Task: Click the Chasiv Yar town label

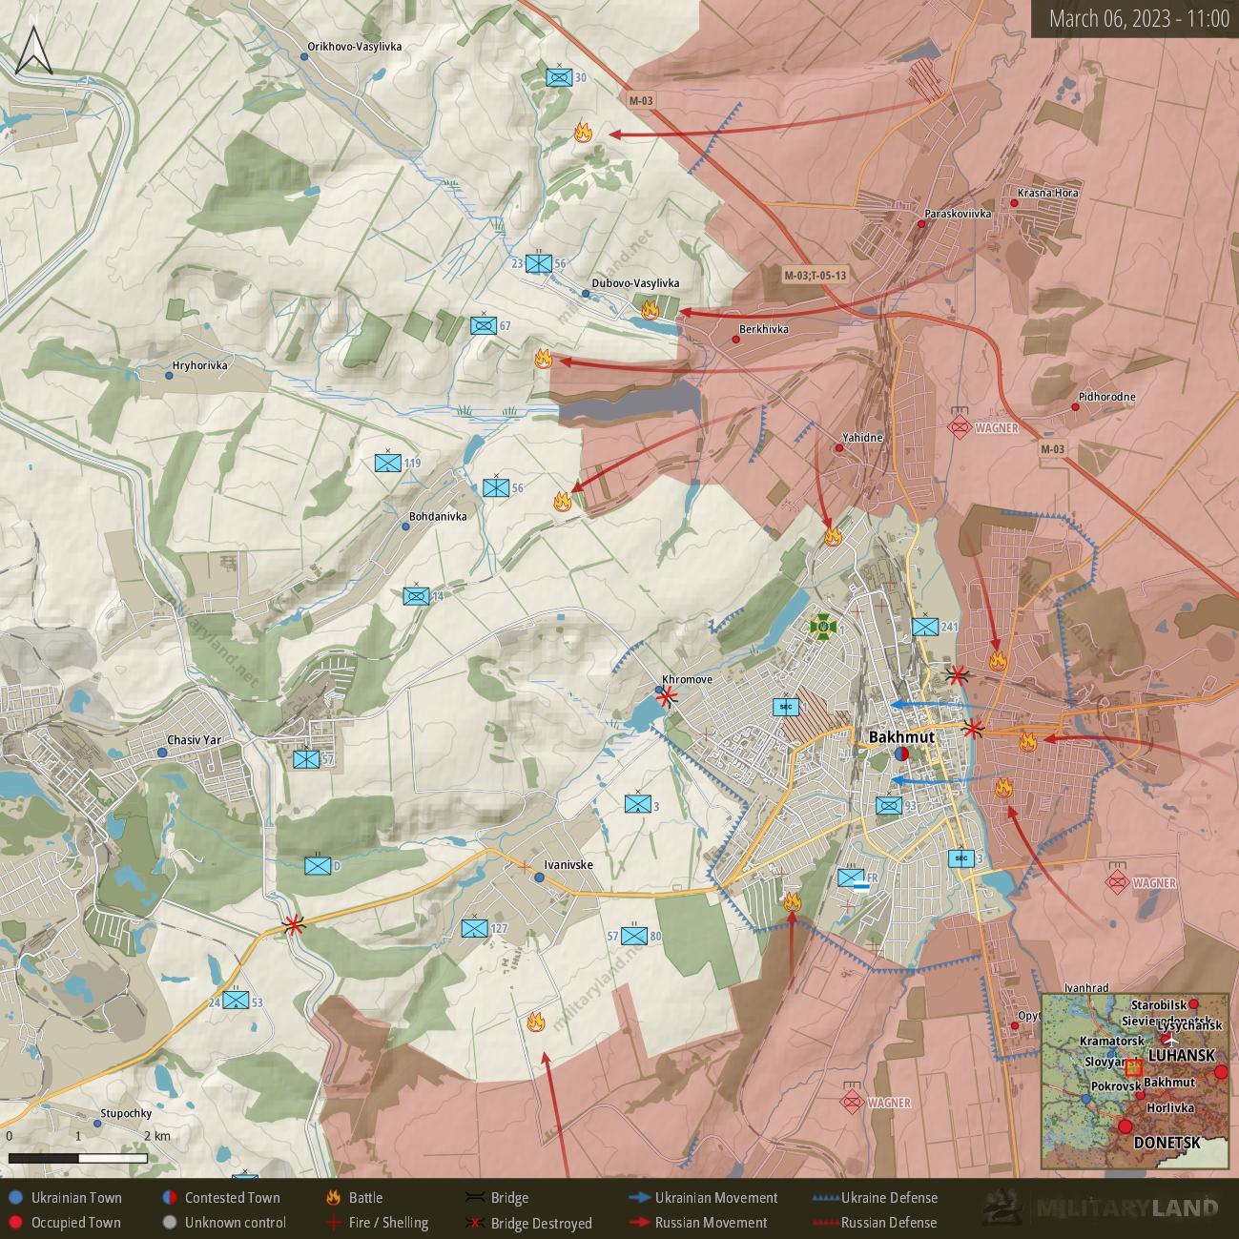Action: click(194, 740)
